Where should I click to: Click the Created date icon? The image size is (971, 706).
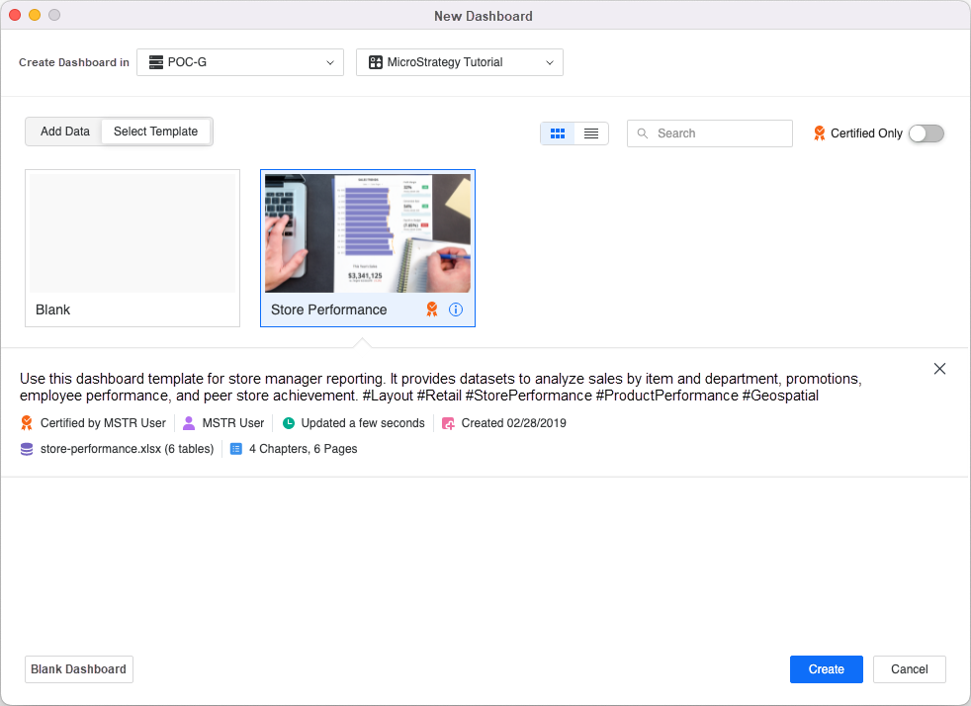(x=448, y=423)
